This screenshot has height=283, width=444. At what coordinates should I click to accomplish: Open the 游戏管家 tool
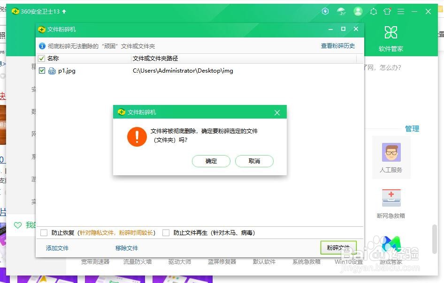391,250
